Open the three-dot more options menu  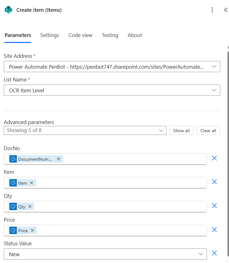tap(212, 10)
